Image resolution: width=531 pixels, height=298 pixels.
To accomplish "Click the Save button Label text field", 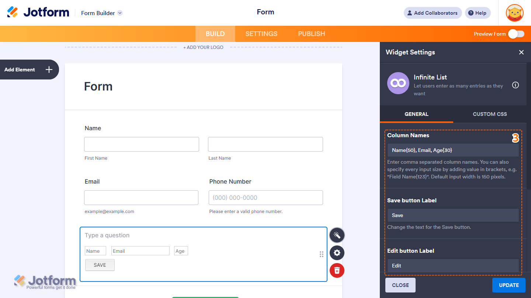I will (453, 215).
